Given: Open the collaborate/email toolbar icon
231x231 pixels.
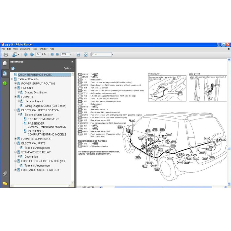Looking at the screenshot, I should pos(15,54).
